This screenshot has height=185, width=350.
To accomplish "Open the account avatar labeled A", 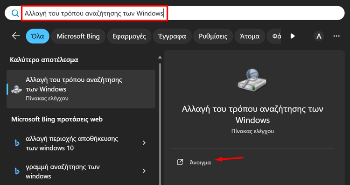I will (x=319, y=36).
